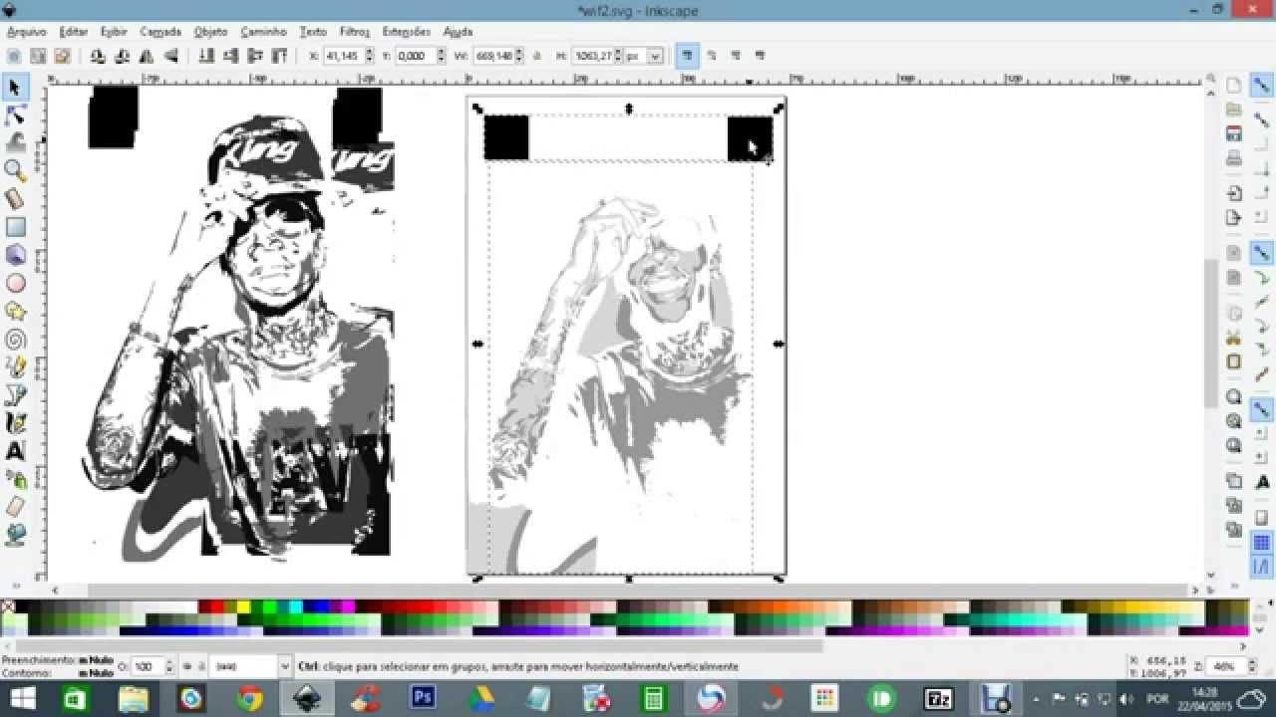This screenshot has height=717, width=1276.
Task: Toggle snap to grid button
Action: tap(1262, 543)
